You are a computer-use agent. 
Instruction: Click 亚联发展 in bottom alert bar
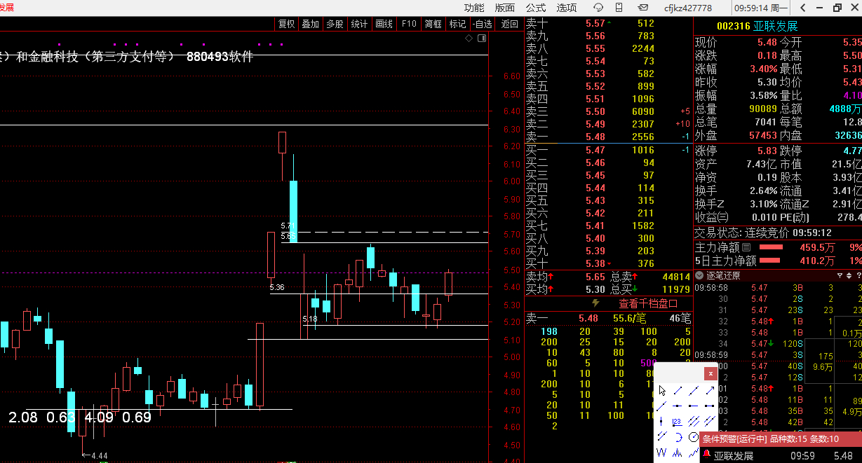[x=734, y=456]
